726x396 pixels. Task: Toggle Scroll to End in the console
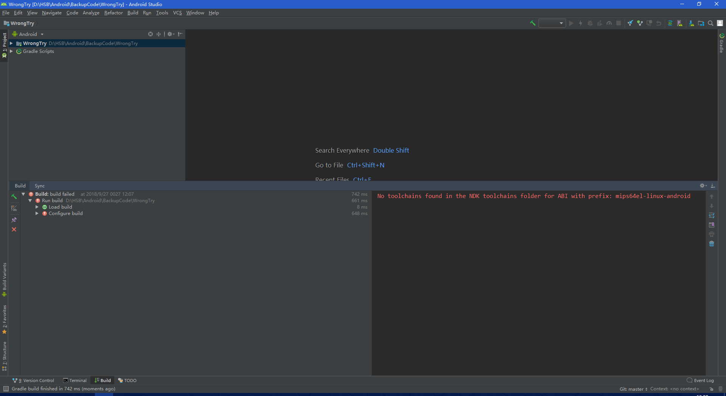(x=712, y=225)
